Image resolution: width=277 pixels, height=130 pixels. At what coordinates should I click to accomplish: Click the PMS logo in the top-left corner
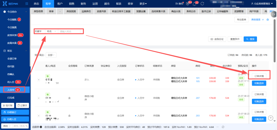pyautogui.click(x=11, y=4)
